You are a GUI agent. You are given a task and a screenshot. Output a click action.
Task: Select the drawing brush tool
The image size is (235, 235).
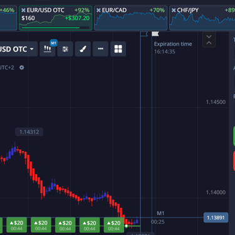83,49
